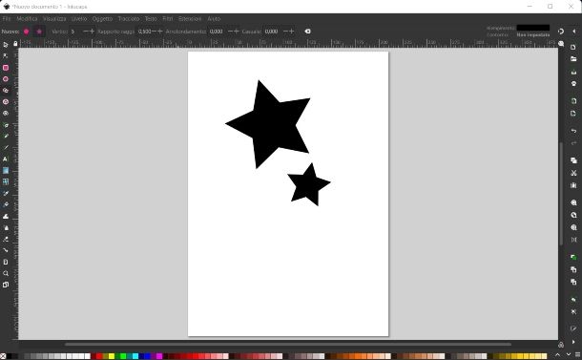Show next palette row with down arrow
This screenshot has width=582, height=360.
point(569,355)
